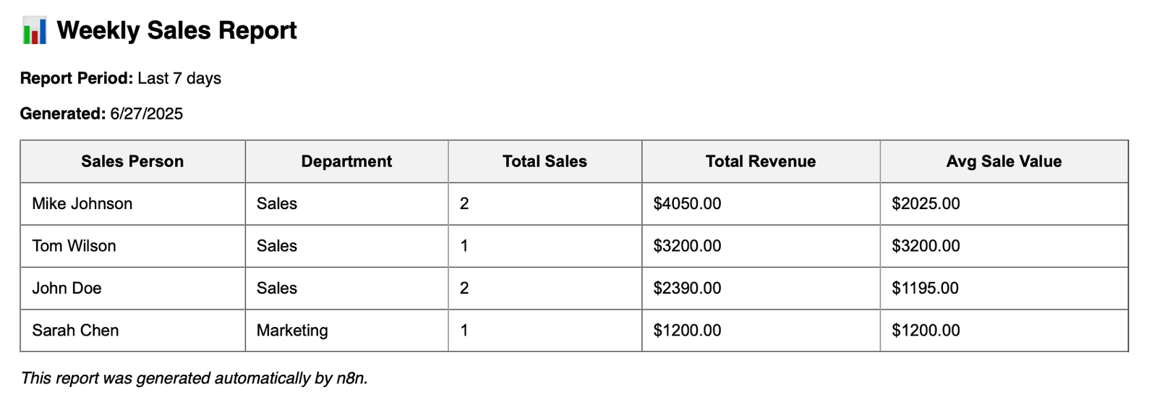Click the Total Sales column header
Image resolution: width=1157 pixels, height=408 pixels.
545,161
